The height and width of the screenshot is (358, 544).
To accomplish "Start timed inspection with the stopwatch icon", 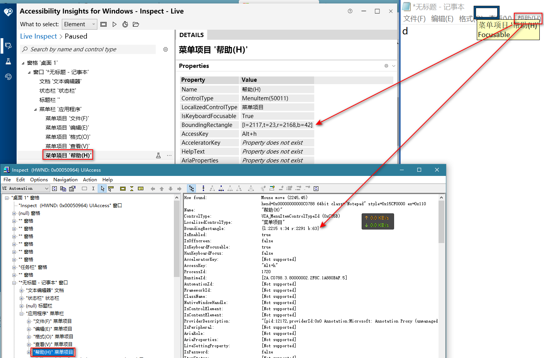I will [124, 24].
